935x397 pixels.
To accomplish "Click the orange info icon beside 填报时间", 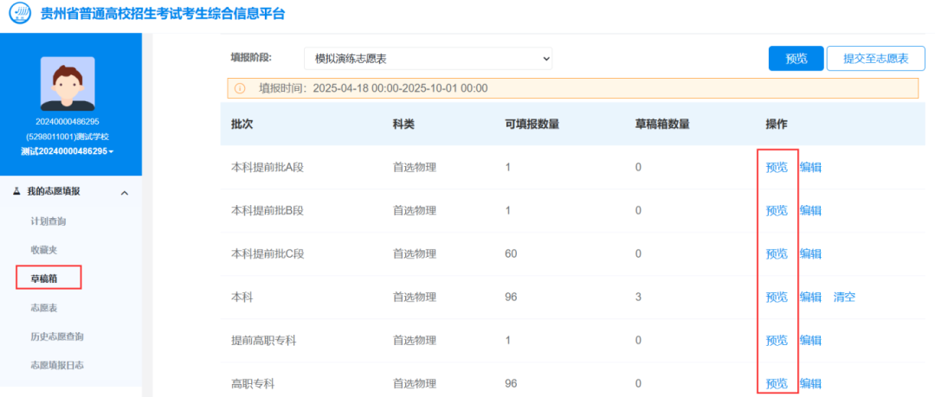I will coord(240,88).
